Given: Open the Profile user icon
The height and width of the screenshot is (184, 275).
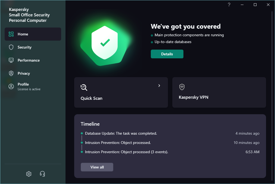Looking at the screenshot, I should click(11, 86).
